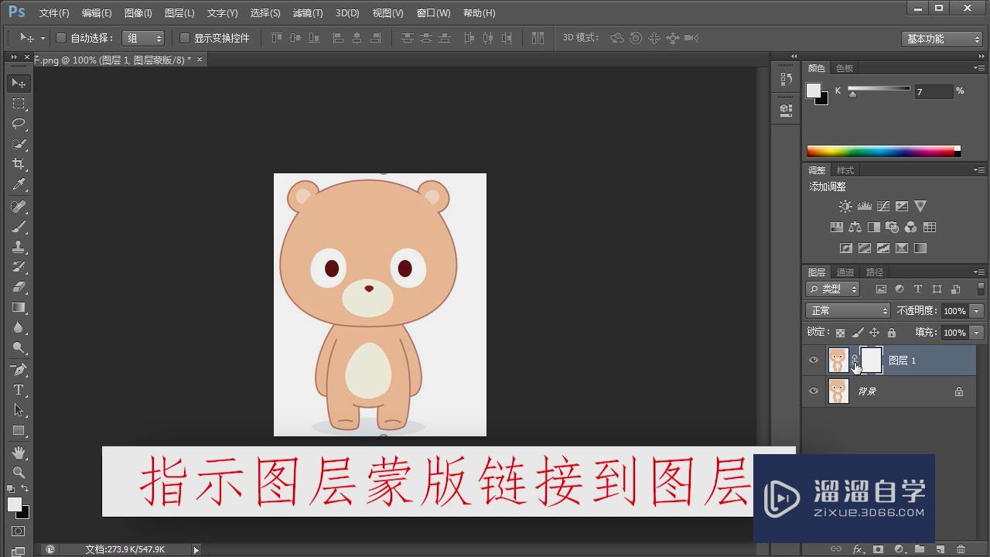Open the 类型 layer filter dropdown
This screenshot has width=990, height=557.
(833, 289)
